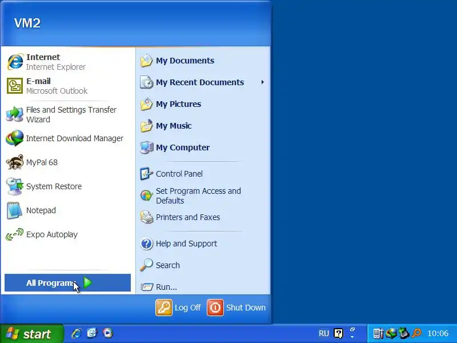Click the Outlook Express Quick Launch icon
This screenshot has width=457, height=343.
pos(92,333)
